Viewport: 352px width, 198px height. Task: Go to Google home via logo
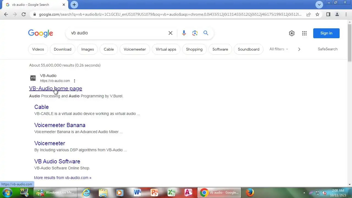[x=40, y=33]
